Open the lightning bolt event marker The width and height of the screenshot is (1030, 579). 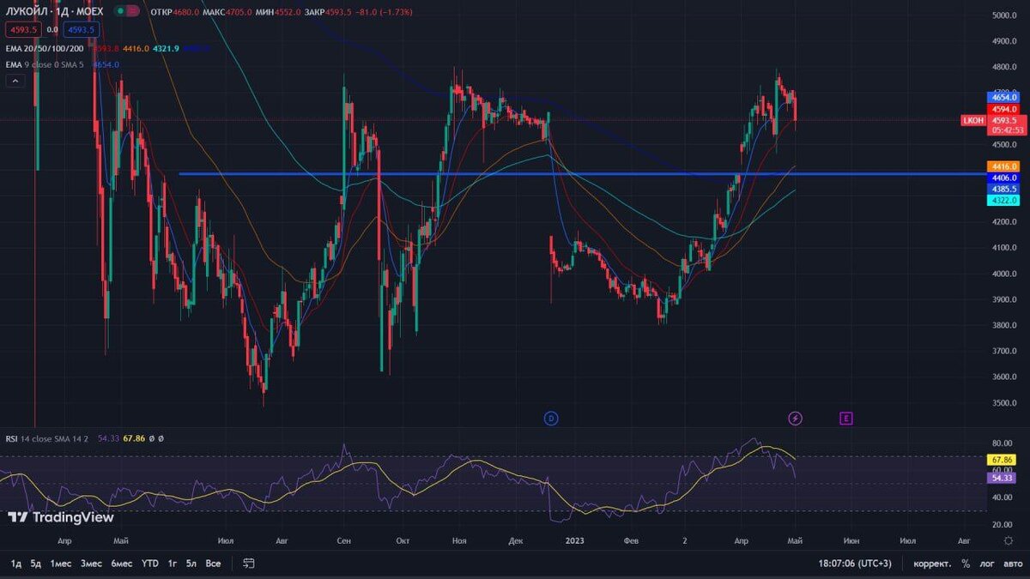pos(795,419)
